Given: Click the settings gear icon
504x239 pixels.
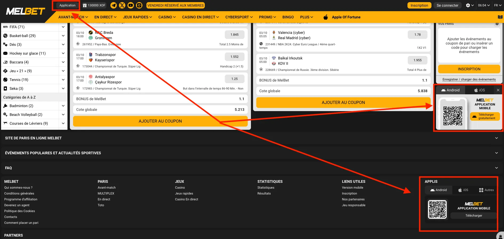Looking at the screenshot, I should point(468,5).
